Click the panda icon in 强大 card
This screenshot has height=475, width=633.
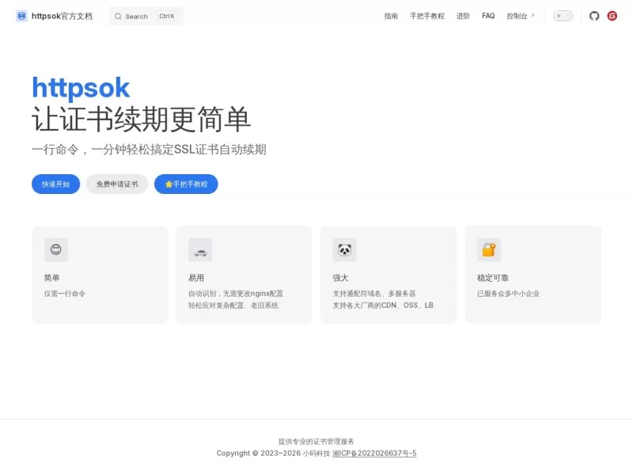coord(344,249)
